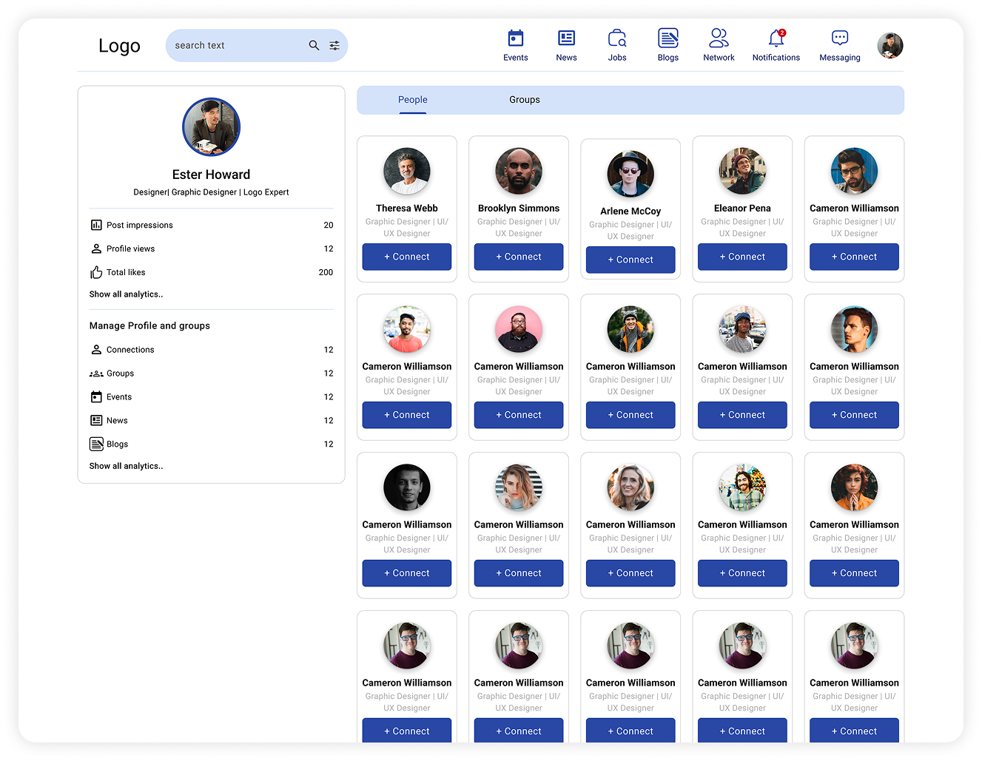Image resolution: width=982 pixels, height=761 pixels.
Task: Select the News icon in the navbar
Action: [x=566, y=36]
